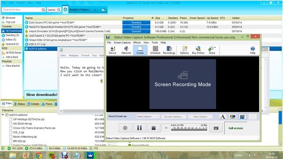Open Chrome from the taskbar
Image resolution: width=283 pixels, height=159 pixels.
click(38, 155)
